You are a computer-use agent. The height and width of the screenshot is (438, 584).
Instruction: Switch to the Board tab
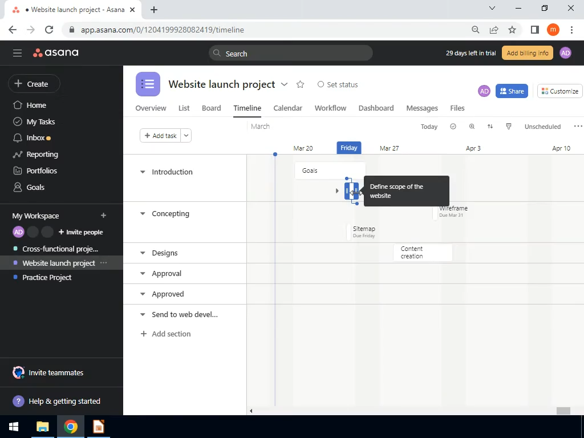click(211, 108)
